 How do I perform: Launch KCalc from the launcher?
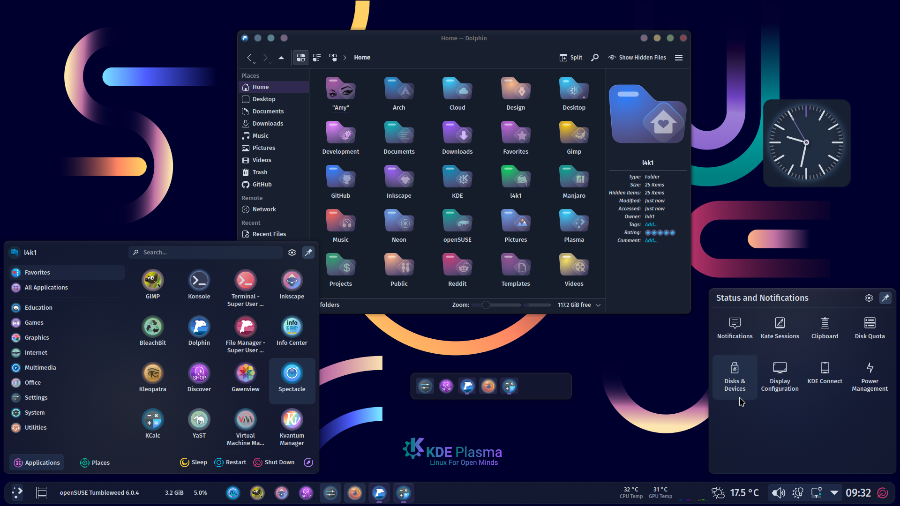click(152, 424)
